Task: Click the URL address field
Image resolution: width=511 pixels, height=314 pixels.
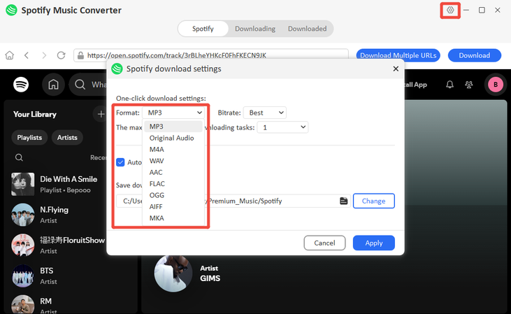Action: point(217,55)
